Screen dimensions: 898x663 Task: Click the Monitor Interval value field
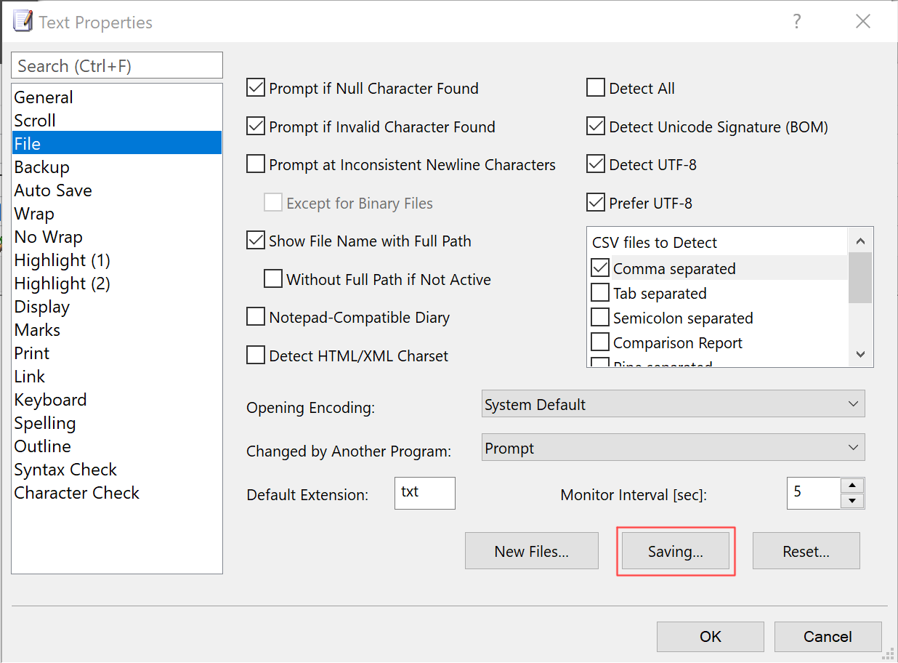click(814, 493)
